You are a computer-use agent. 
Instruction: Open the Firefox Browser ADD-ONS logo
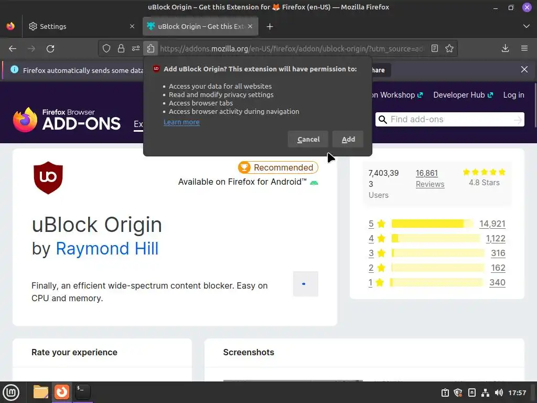click(x=67, y=120)
